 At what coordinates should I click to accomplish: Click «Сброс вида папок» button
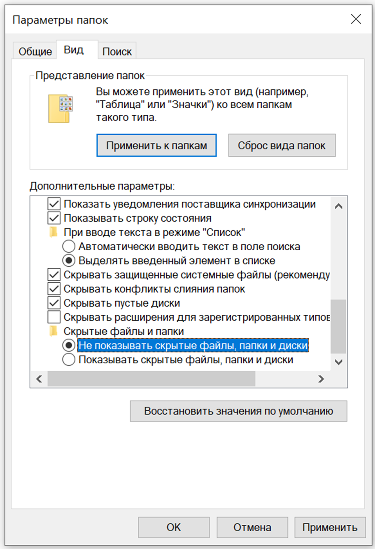pos(282,146)
